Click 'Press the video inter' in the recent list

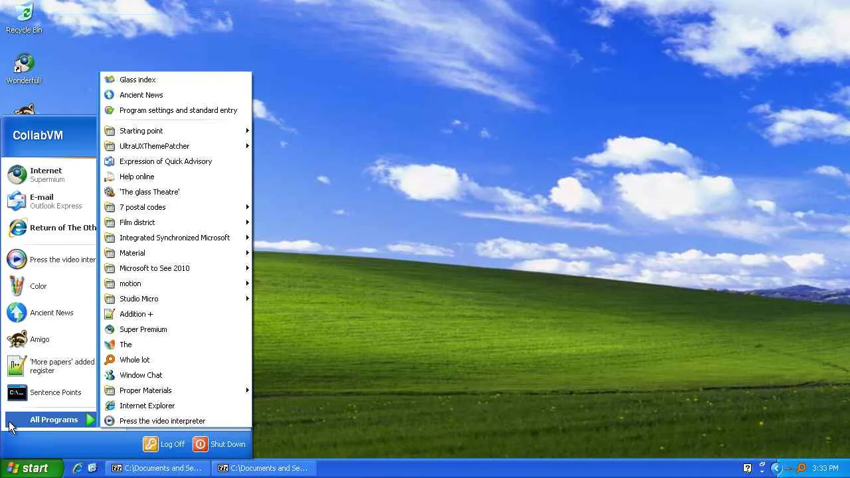(51, 260)
